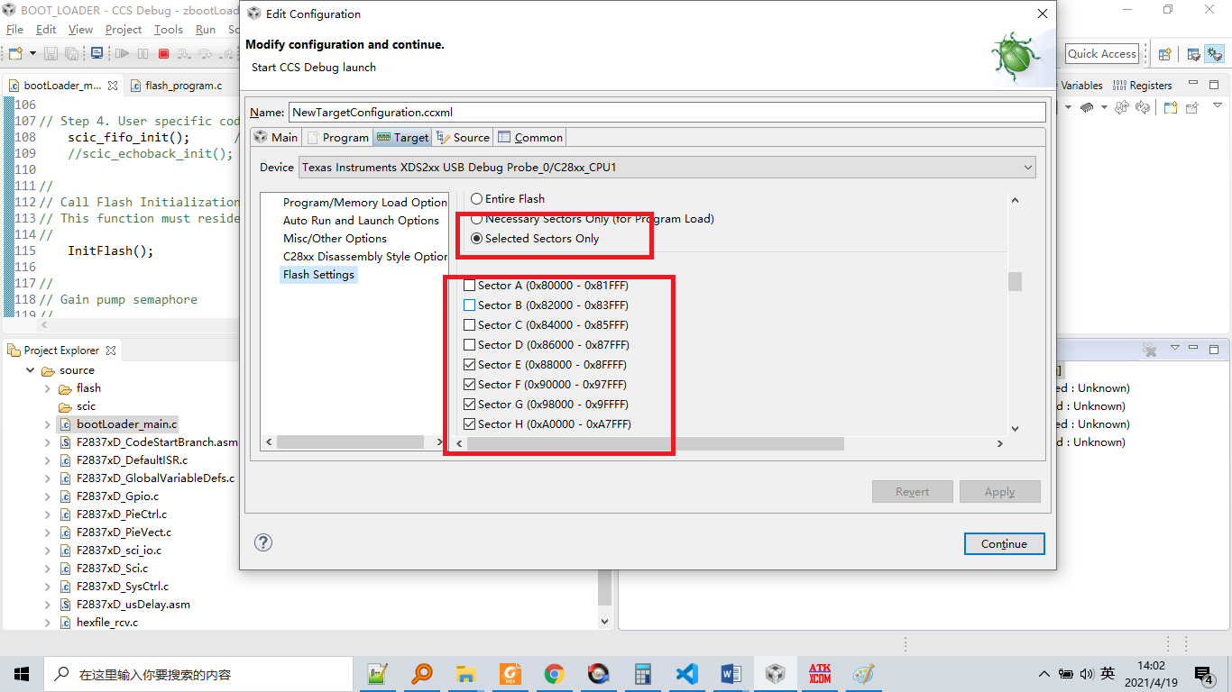Uncheck Sector E (0x88000 - 0x8FFFF)

[x=469, y=364]
